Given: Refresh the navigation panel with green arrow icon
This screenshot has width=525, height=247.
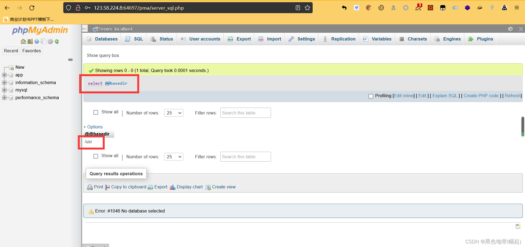Looking at the screenshot, I should pyautogui.click(x=56, y=41).
